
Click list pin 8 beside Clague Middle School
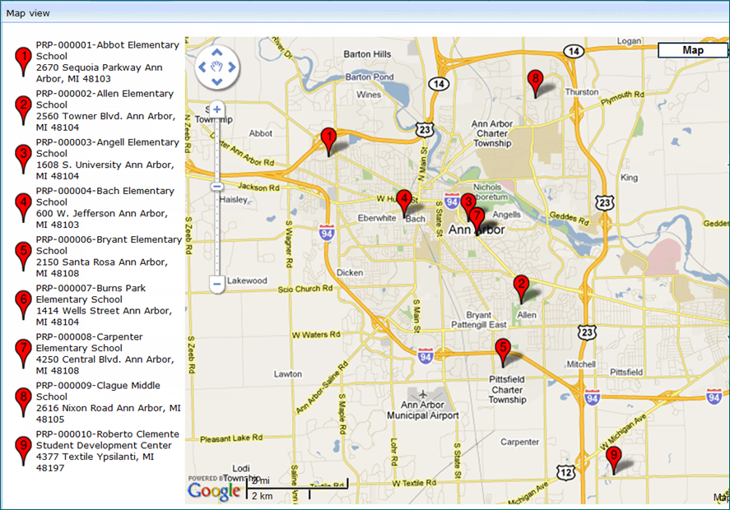pyautogui.click(x=23, y=402)
